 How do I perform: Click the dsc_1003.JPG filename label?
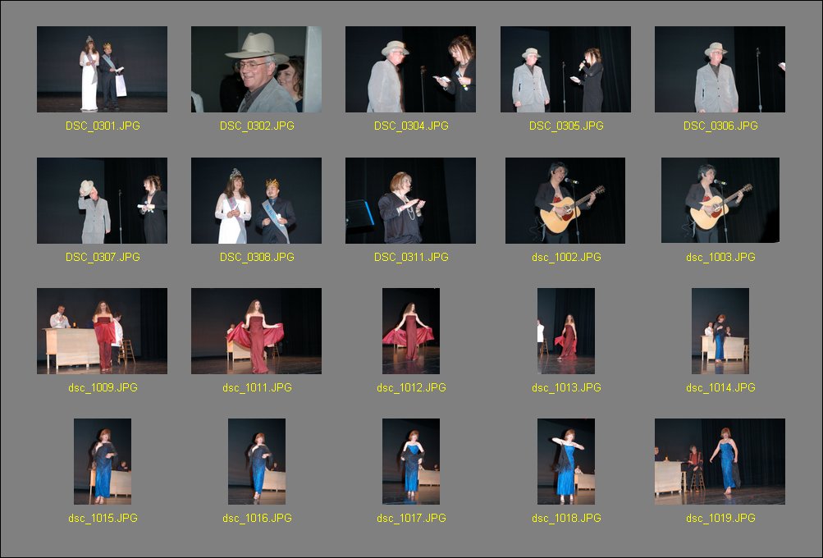coord(720,257)
